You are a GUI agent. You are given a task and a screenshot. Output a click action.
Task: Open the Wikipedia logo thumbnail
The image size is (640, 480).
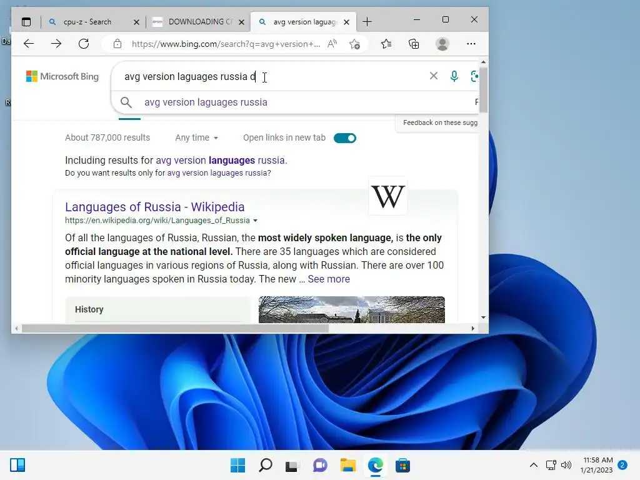coord(387,196)
